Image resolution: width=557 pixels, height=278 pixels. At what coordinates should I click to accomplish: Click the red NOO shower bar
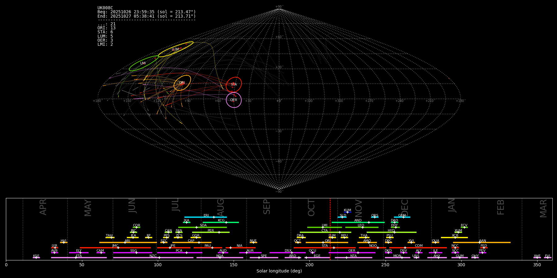(x=373, y=248)
